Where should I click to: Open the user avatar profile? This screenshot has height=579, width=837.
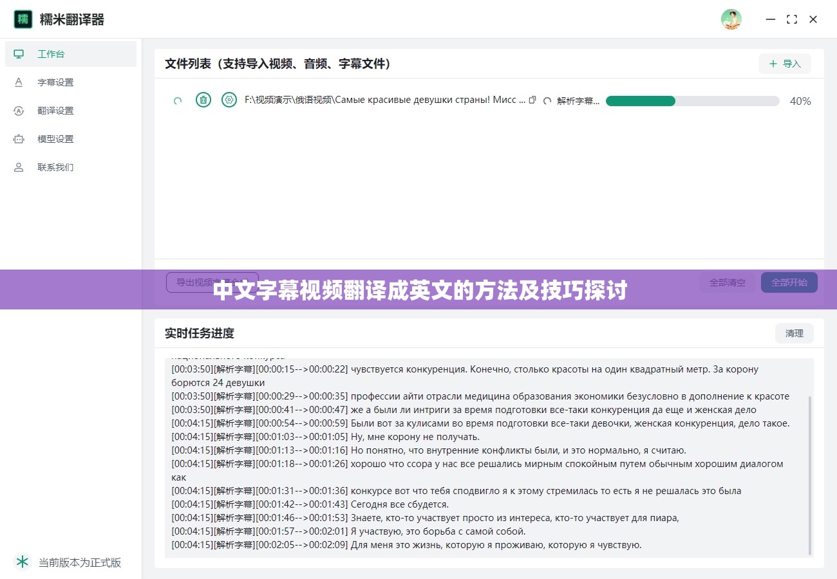tap(731, 19)
